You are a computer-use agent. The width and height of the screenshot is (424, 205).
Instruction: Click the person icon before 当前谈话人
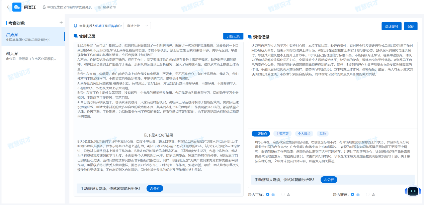click(76, 26)
